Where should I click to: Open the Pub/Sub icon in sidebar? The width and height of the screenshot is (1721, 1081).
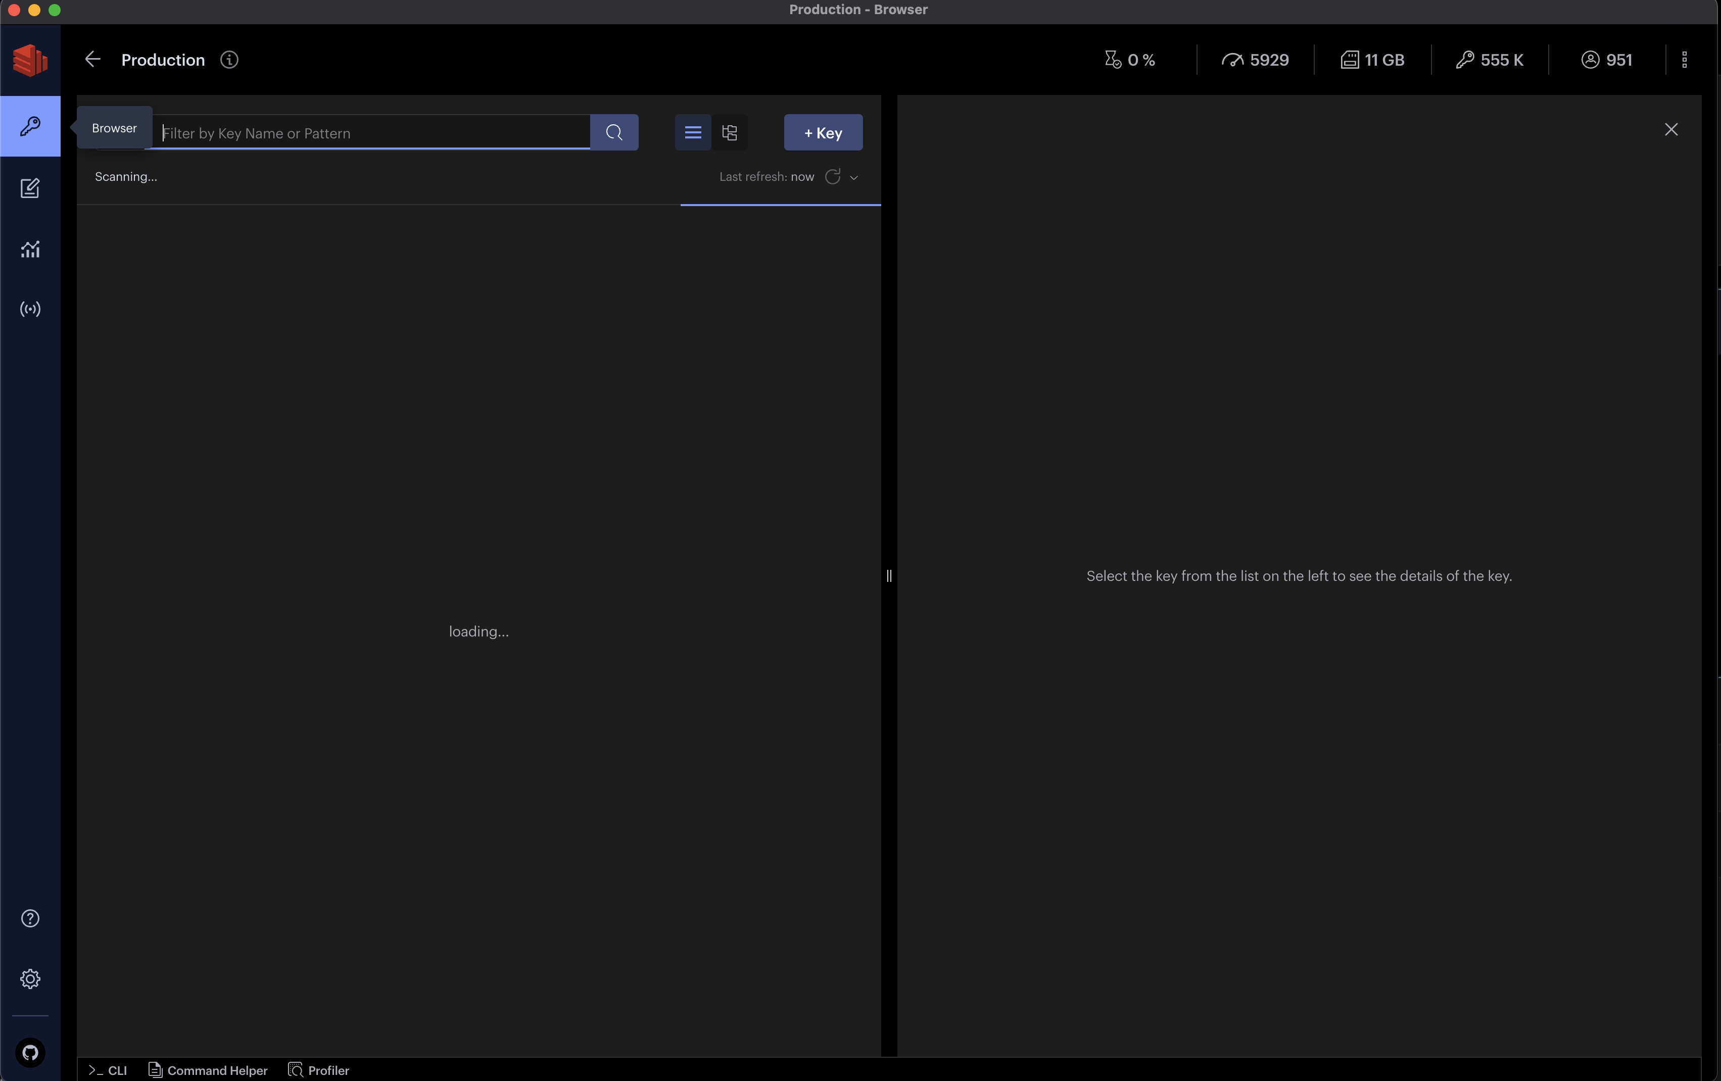click(x=31, y=309)
